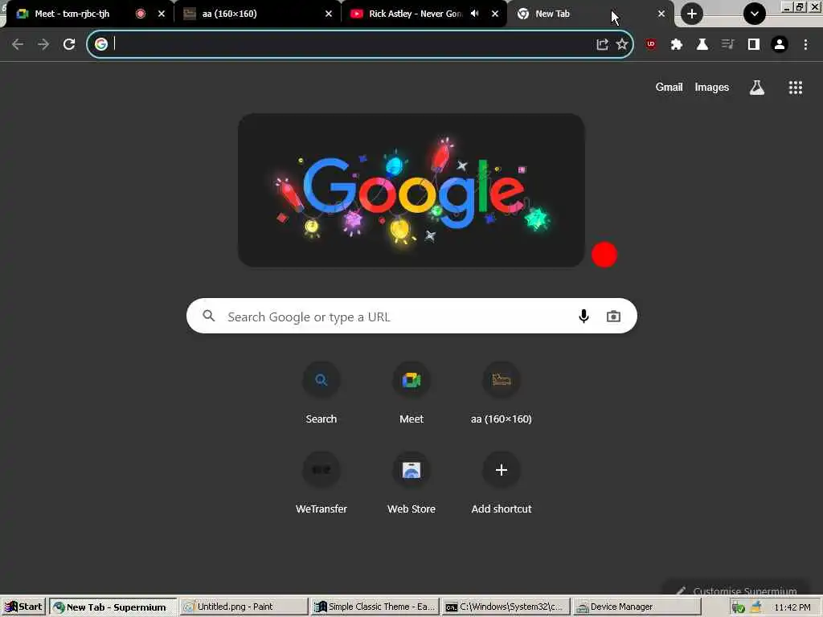The image size is (823, 617).
Task: Open the Windows Start menu
Action: coord(23,607)
